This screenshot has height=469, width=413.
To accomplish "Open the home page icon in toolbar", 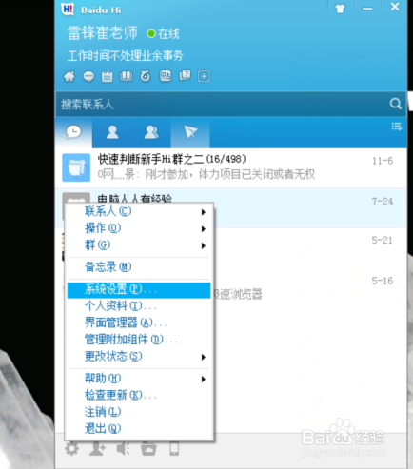I will pyautogui.click(x=69, y=76).
